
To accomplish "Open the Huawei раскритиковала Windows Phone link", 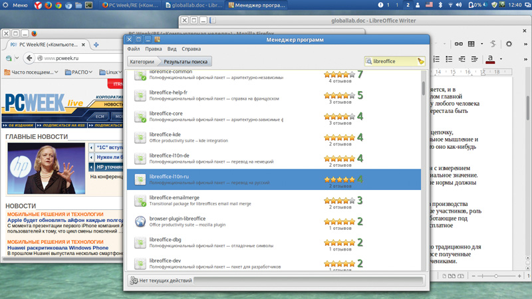I will pyautogui.click(x=58, y=248).
